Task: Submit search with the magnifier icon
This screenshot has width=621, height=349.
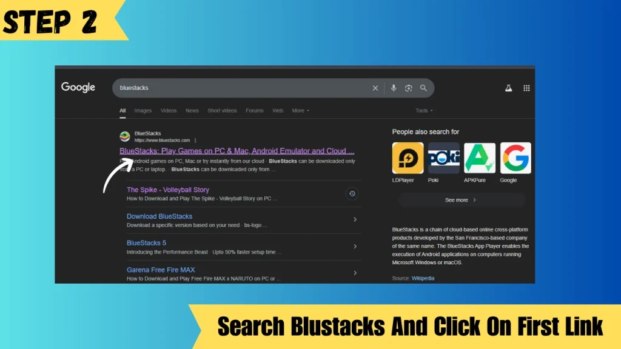Action: coord(423,88)
